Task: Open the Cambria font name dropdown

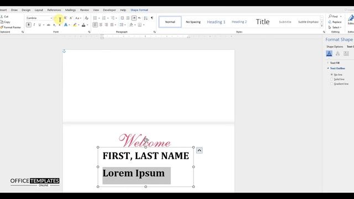Action: tap(51, 18)
